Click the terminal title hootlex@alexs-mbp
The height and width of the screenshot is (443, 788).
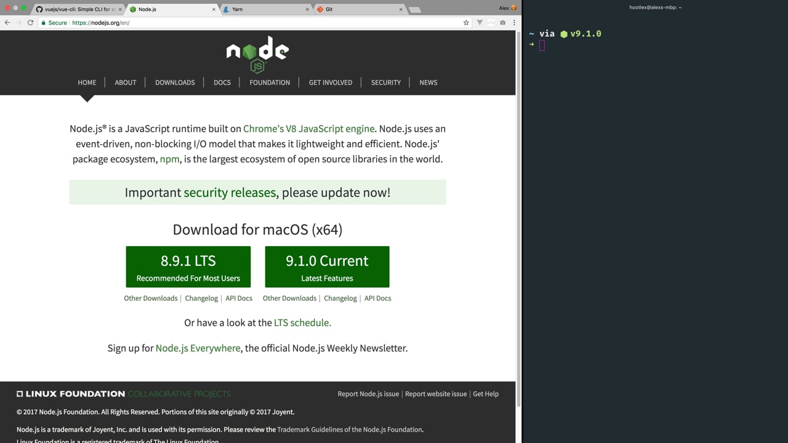coord(655,7)
